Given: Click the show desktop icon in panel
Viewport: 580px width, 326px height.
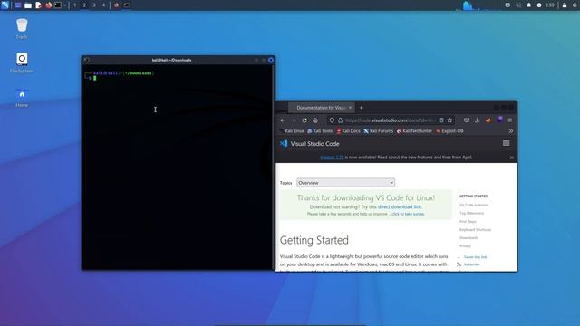Looking at the screenshot, I should pos(18,5).
